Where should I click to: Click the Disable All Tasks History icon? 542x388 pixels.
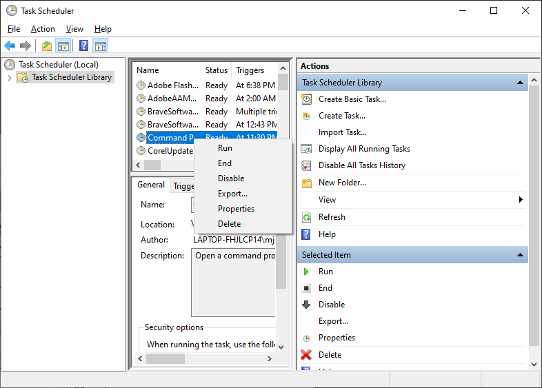coord(306,165)
